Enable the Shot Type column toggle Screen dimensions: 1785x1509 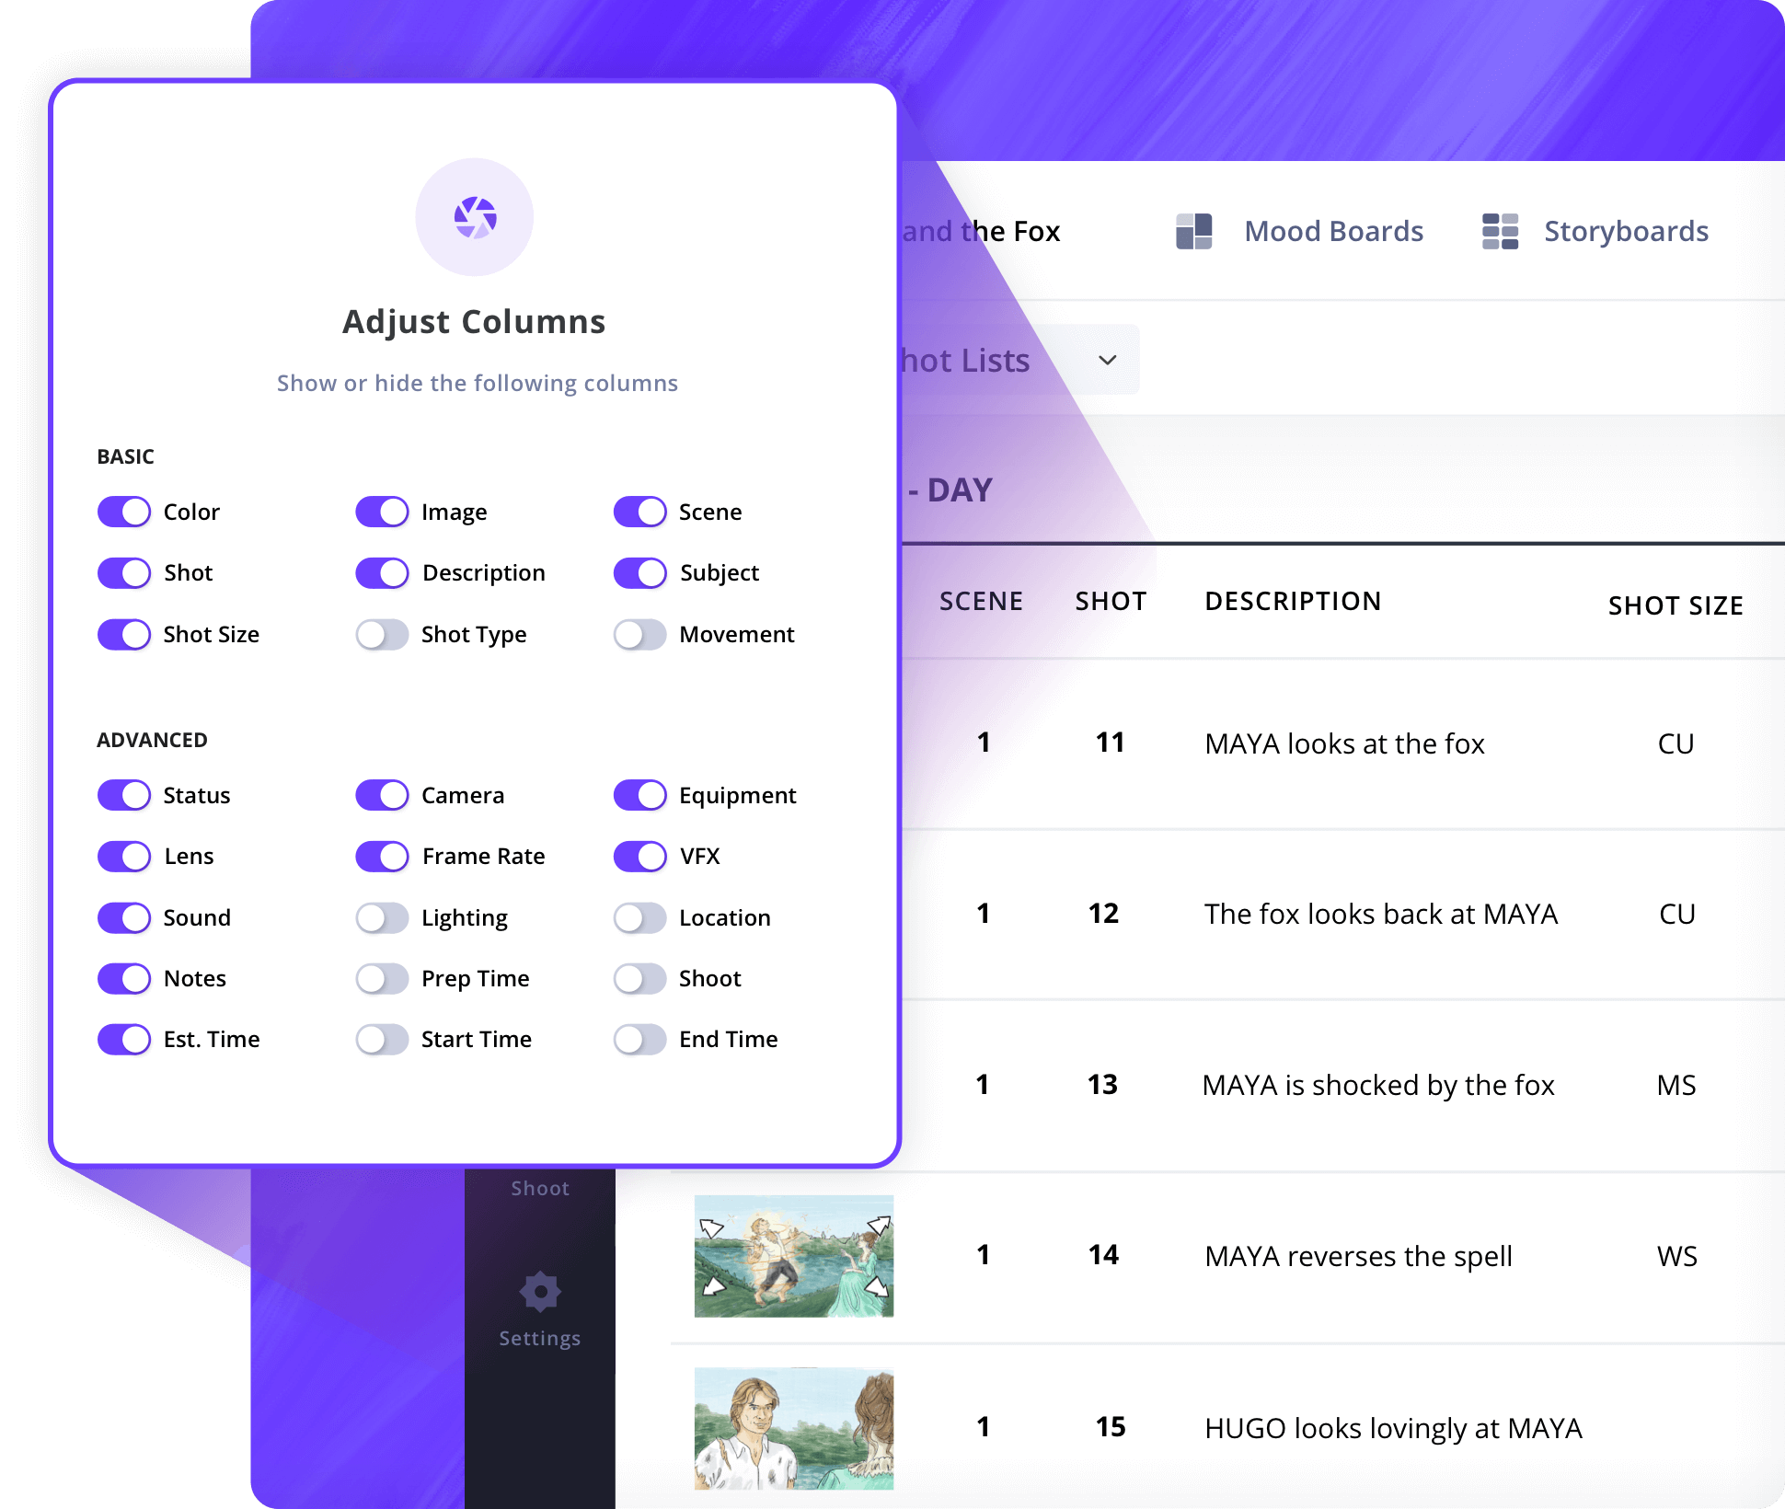pos(382,634)
